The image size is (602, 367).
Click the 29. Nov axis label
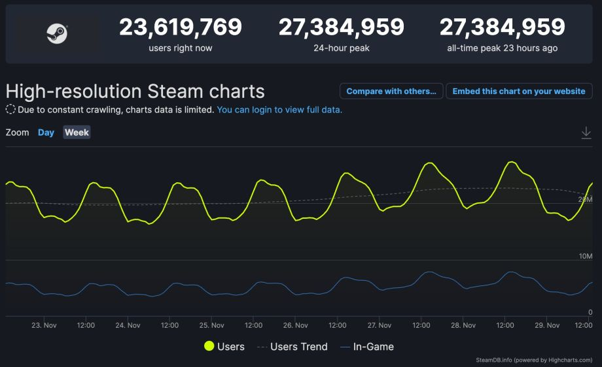[547, 325]
